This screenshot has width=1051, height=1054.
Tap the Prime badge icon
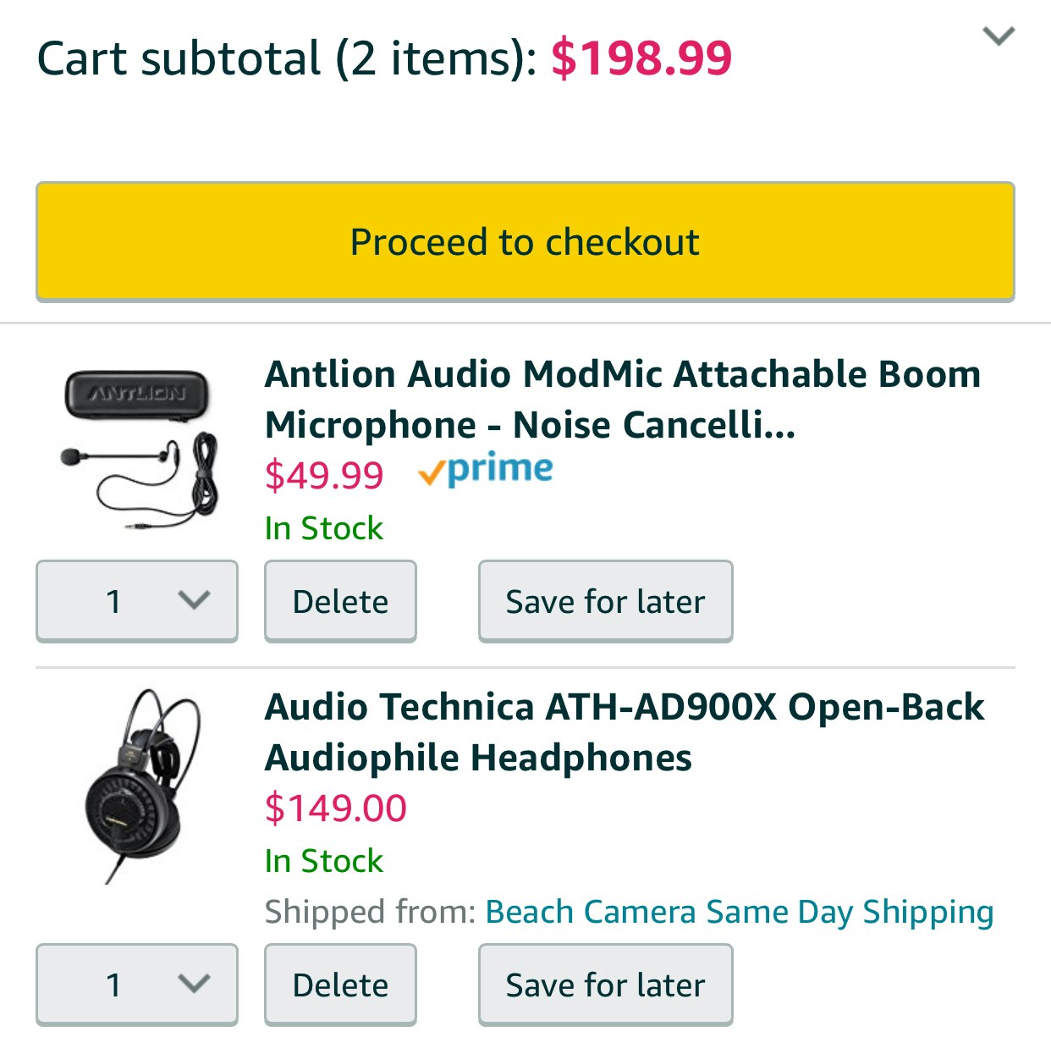tap(486, 470)
